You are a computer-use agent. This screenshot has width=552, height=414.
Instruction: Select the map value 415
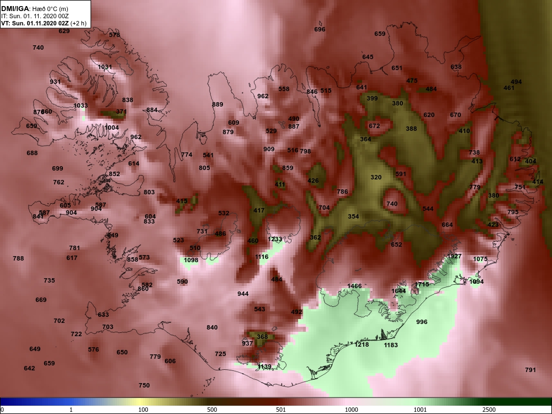(x=182, y=201)
